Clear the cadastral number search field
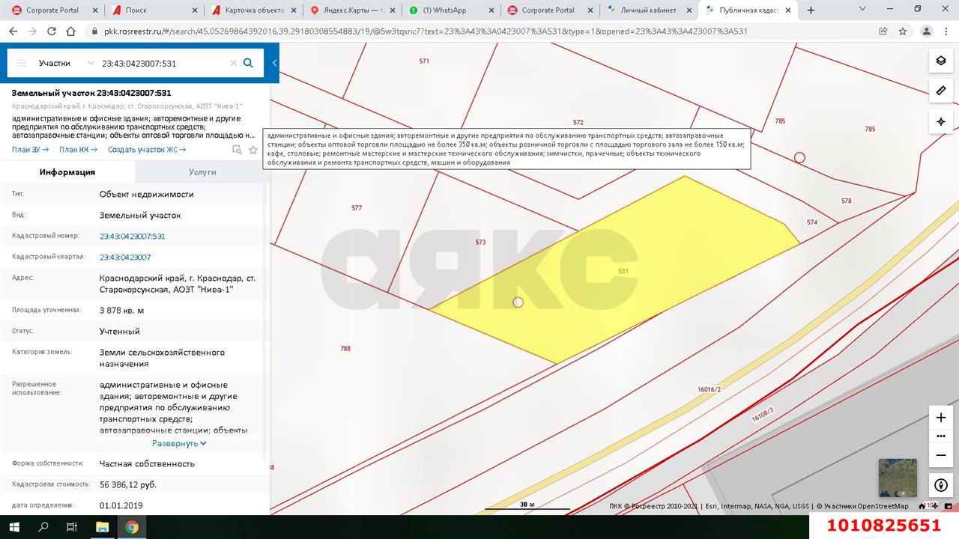 click(x=234, y=64)
